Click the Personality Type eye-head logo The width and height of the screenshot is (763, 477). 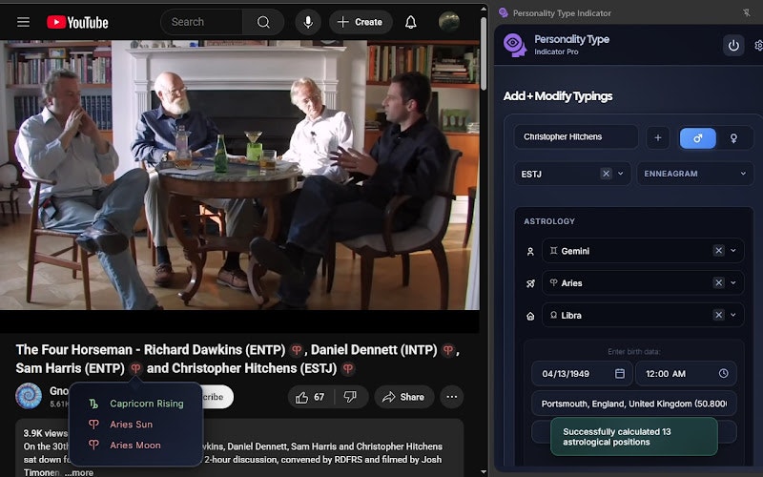click(x=514, y=45)
